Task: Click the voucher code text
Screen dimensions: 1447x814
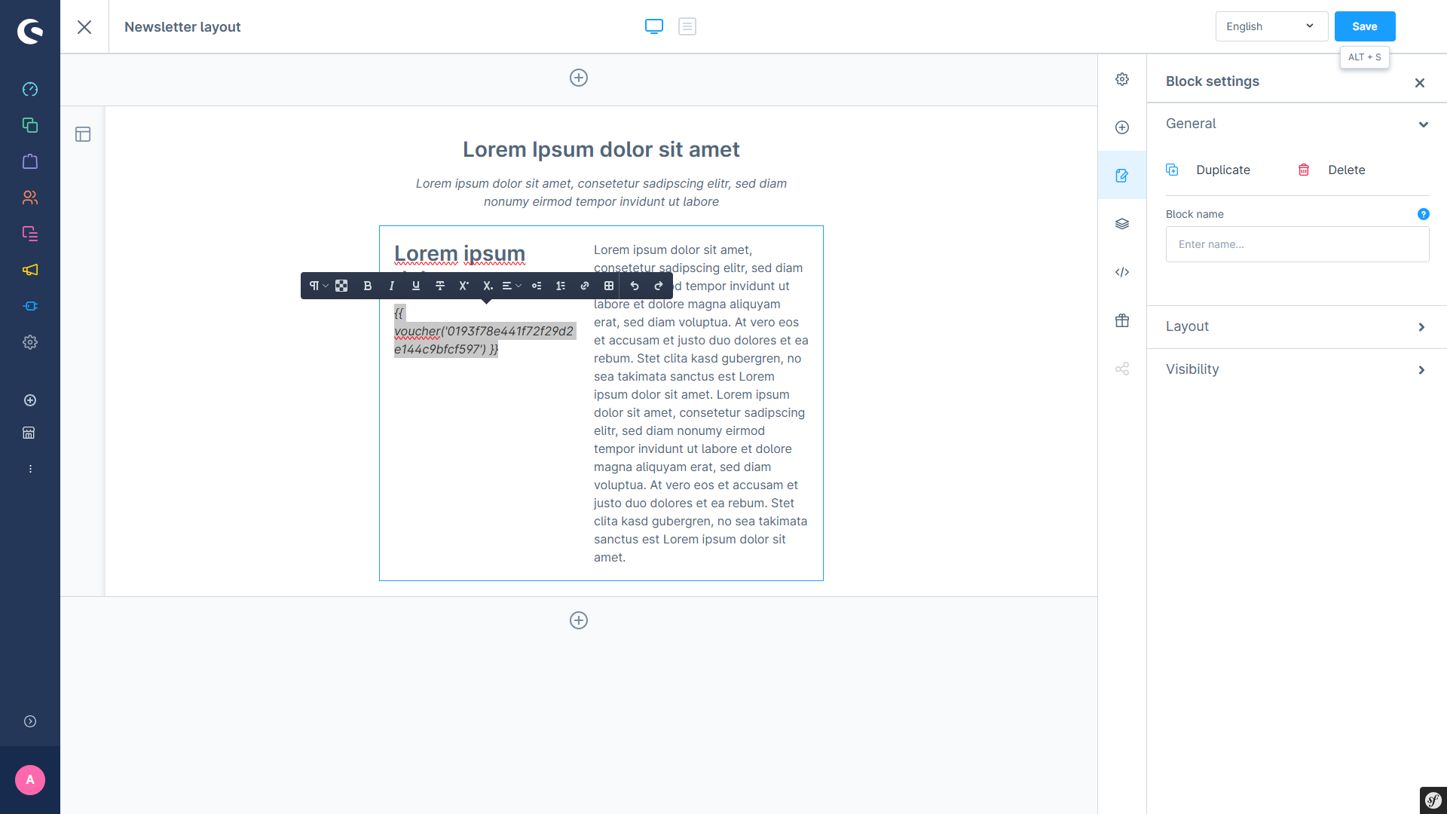Action: (484, 331)
